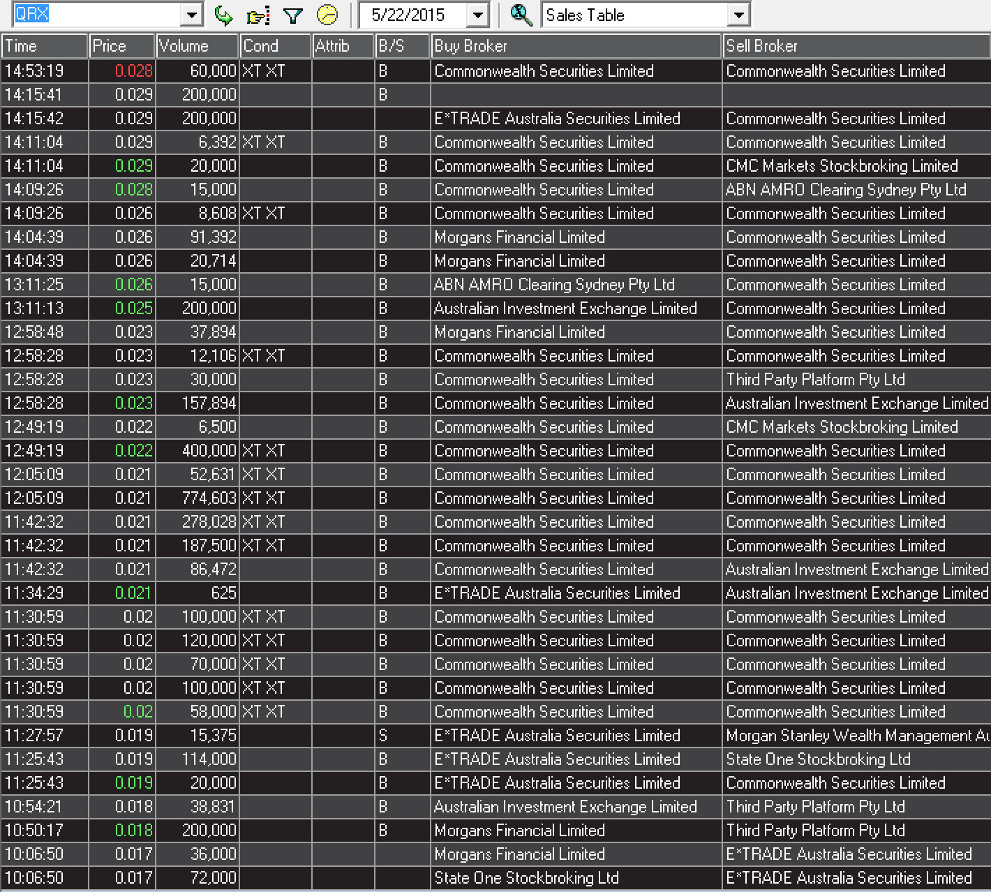This screenshot has width=991, height=892.
Task: Select the 774,603 volume cell
Action: [197, 498]
